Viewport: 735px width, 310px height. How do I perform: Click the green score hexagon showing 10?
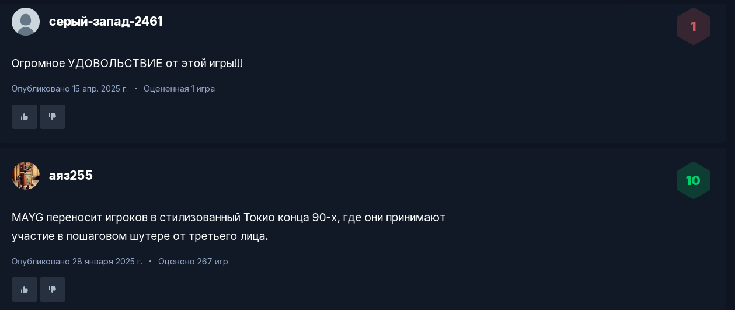[x=693, y=180]
